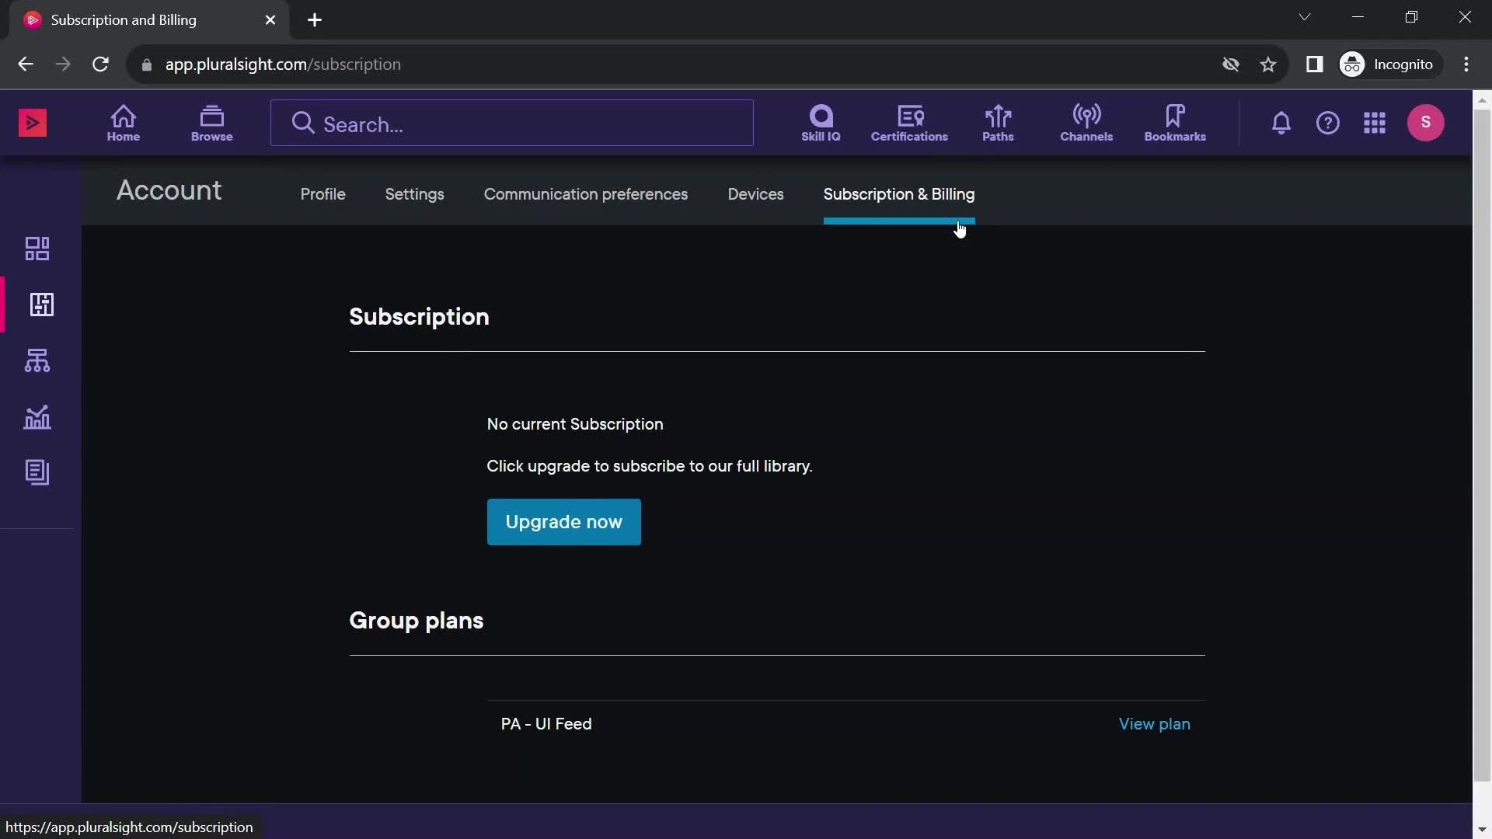Viewport: 1492px width, 839px height.
Task: Click Upgrade now button
Action: point(563,521)
